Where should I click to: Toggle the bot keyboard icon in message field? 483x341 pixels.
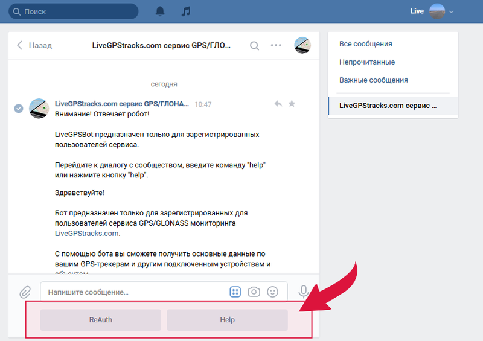(x=235, y=292)
